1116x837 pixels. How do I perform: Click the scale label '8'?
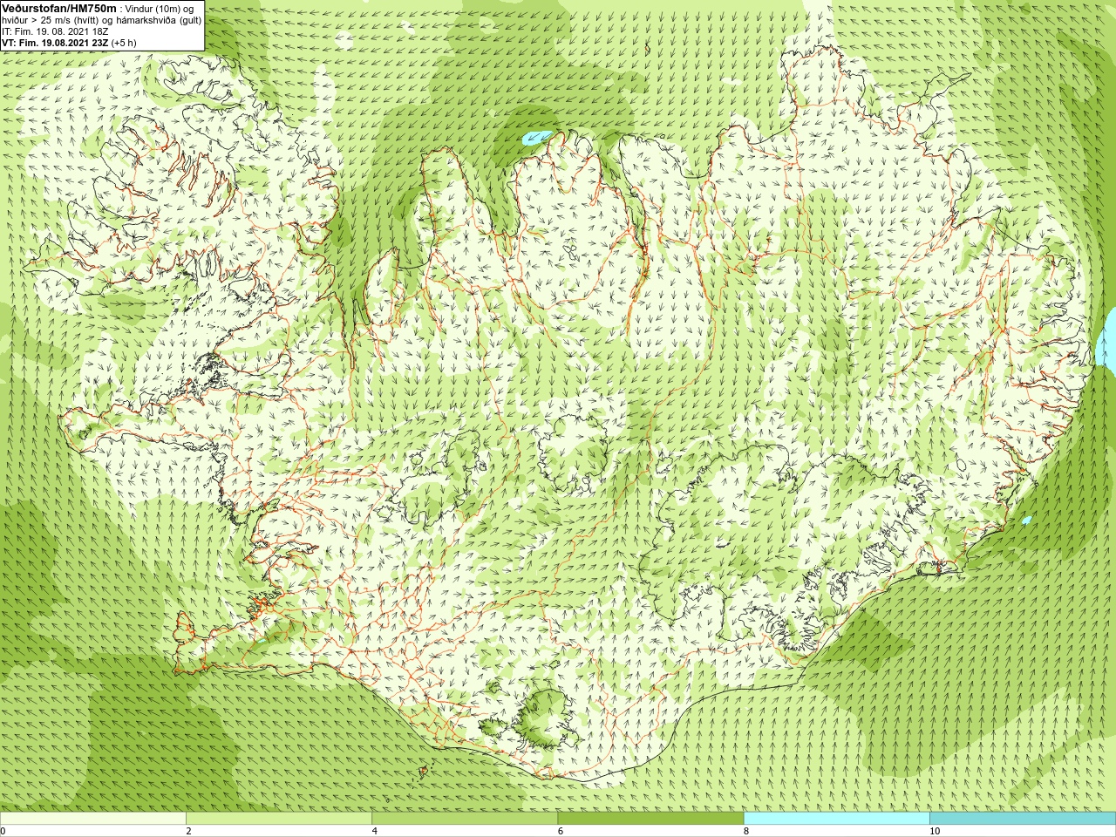(x=745, y=831)
